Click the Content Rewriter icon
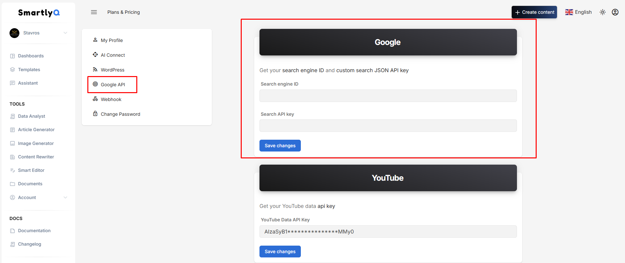 [x=12, y=157]
